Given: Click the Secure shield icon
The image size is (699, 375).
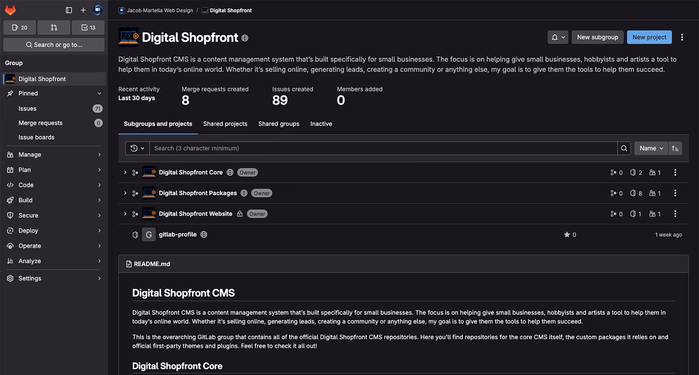Looking at the screenshot, I should click(x=10, y=215).
